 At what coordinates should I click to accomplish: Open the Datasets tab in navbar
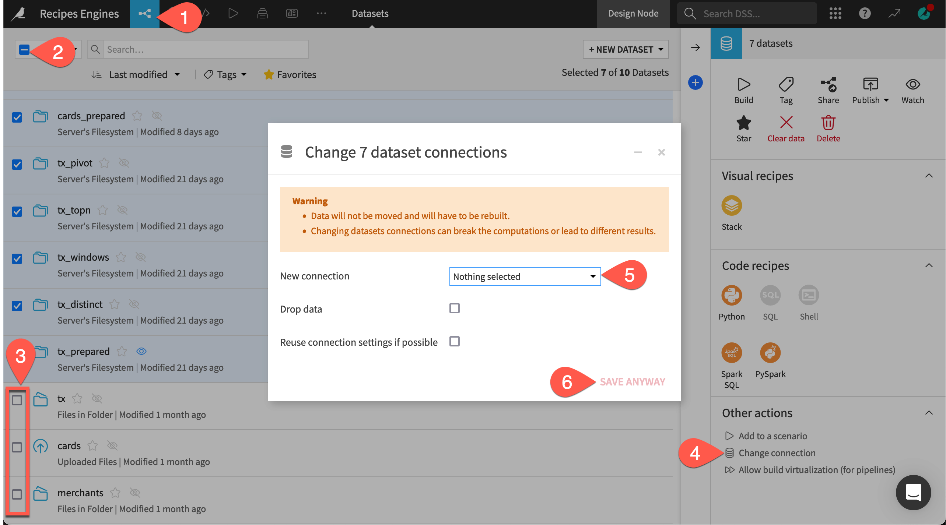(370, 14)
